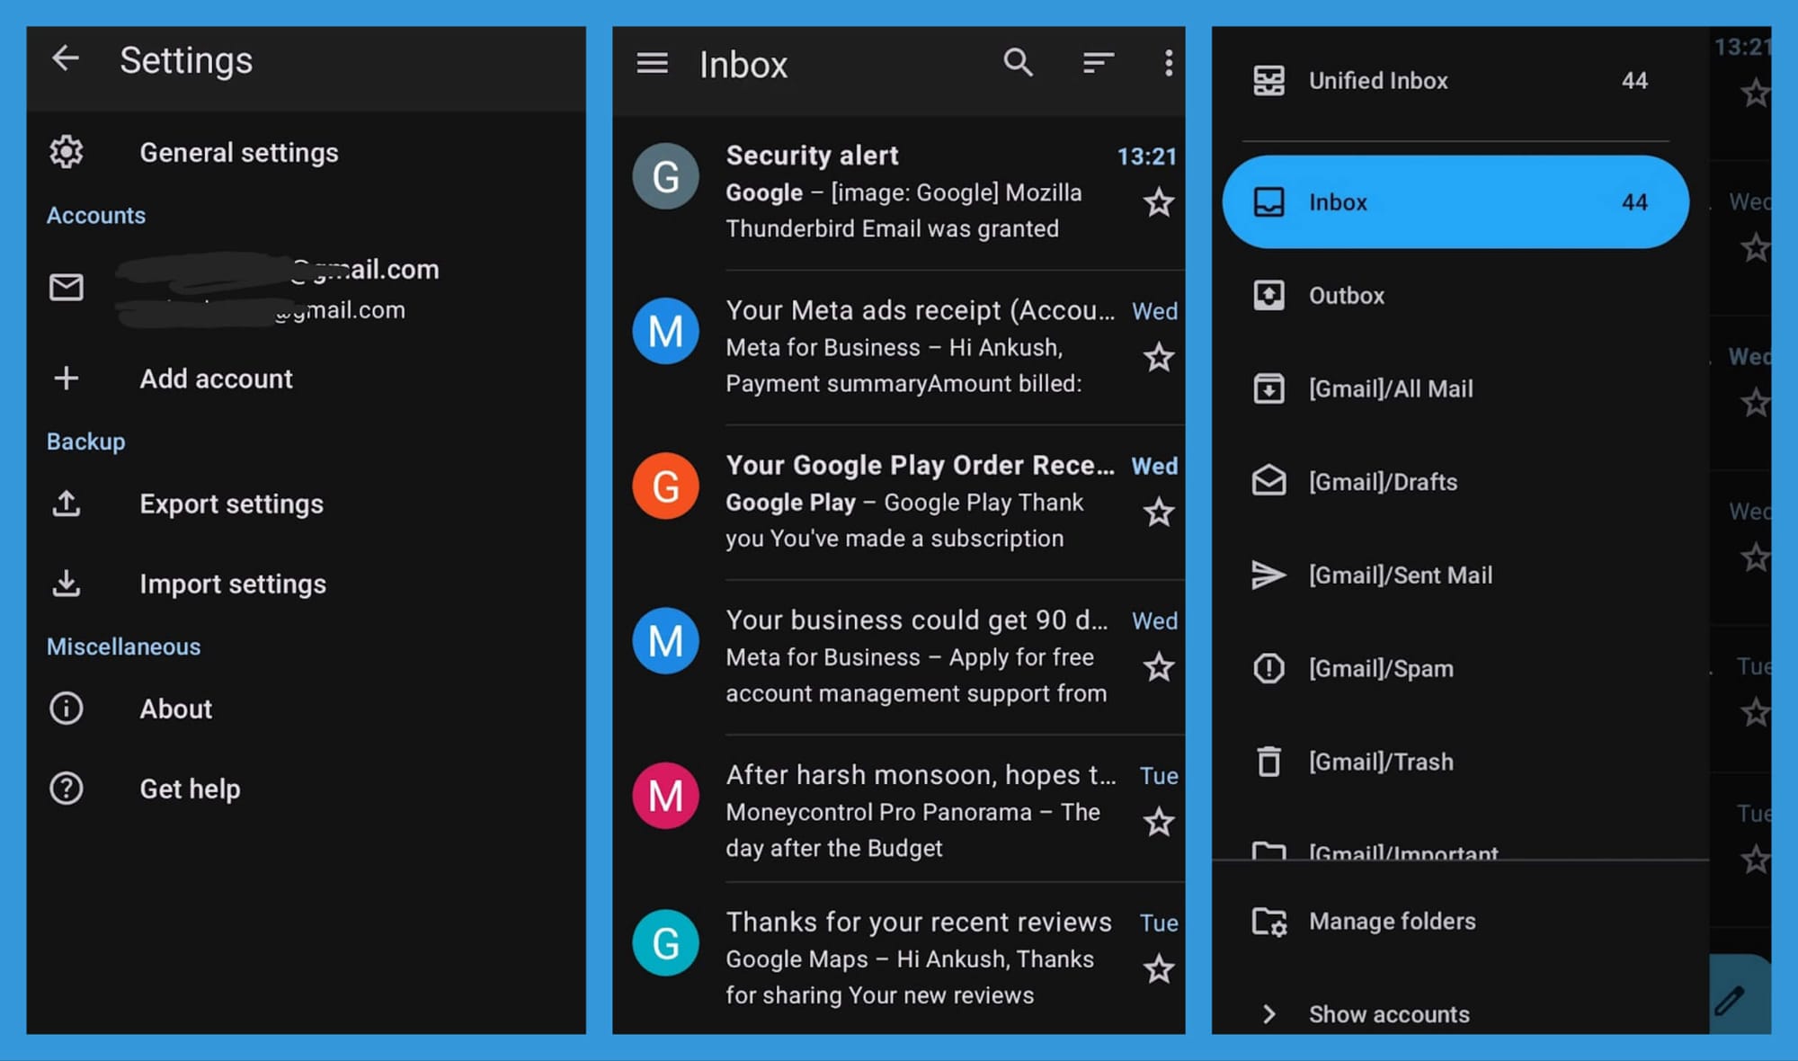Open the search icon in Inbox toolbar
The image size is (1798, 1061).
[x=1019, y=63]
